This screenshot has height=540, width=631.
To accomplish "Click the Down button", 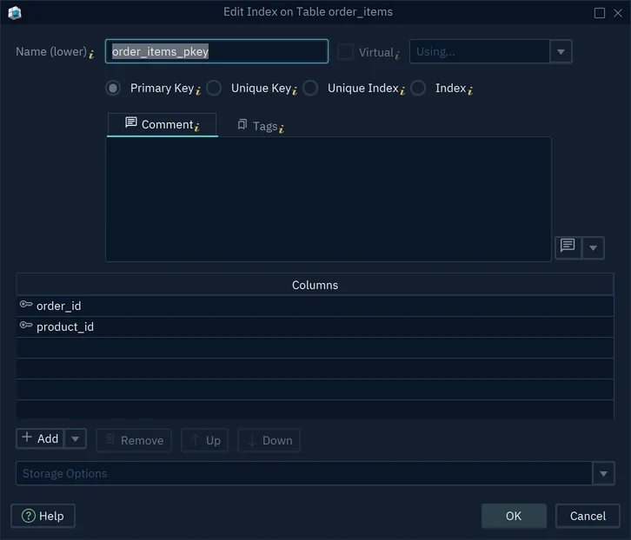I will point(269,440).
